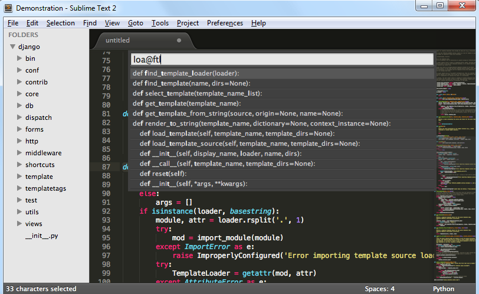Image resolution: width=479 pixels, height=294 pixels.
Task: Expand the core folder arrow
Action: [19, 93]
